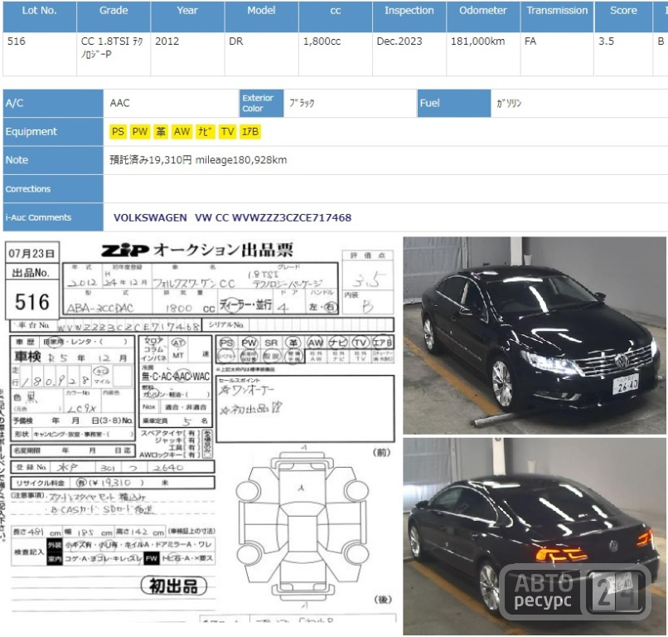Select the AW equipment tag
This screenshot has width=668, height=637.
(182, 132)
